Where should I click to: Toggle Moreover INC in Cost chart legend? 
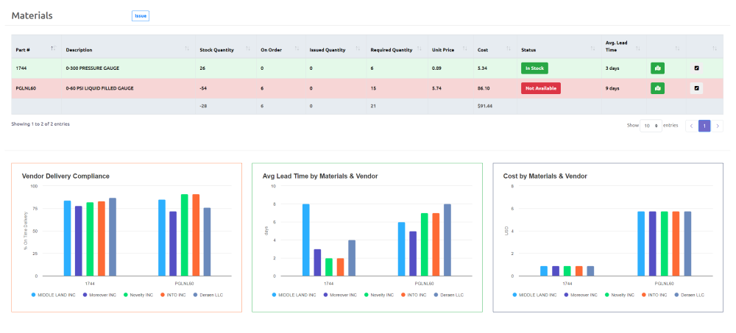[580, 295]
